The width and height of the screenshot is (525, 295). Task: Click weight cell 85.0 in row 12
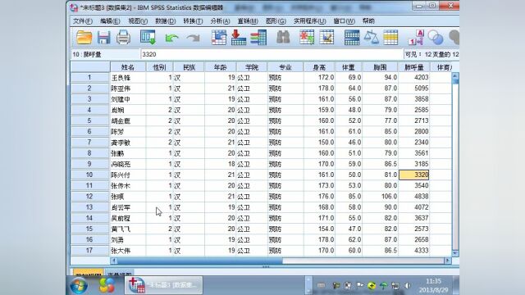pyautogui.click(x=349, y=197)
